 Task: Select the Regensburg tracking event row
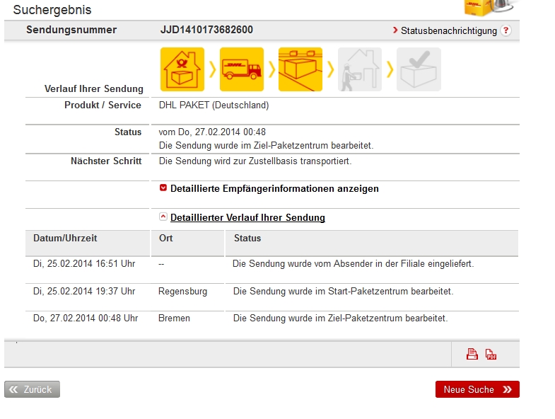tap(271, 292)
